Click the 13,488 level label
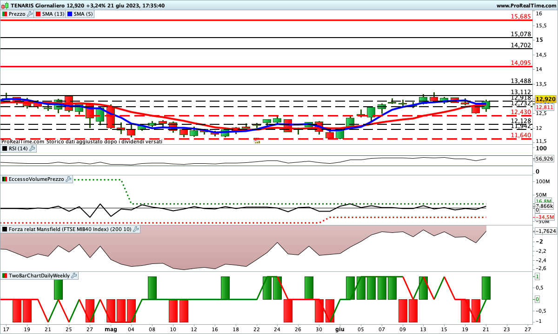The height and width of the screenshot is (334, 558). (x=521, y=80)
